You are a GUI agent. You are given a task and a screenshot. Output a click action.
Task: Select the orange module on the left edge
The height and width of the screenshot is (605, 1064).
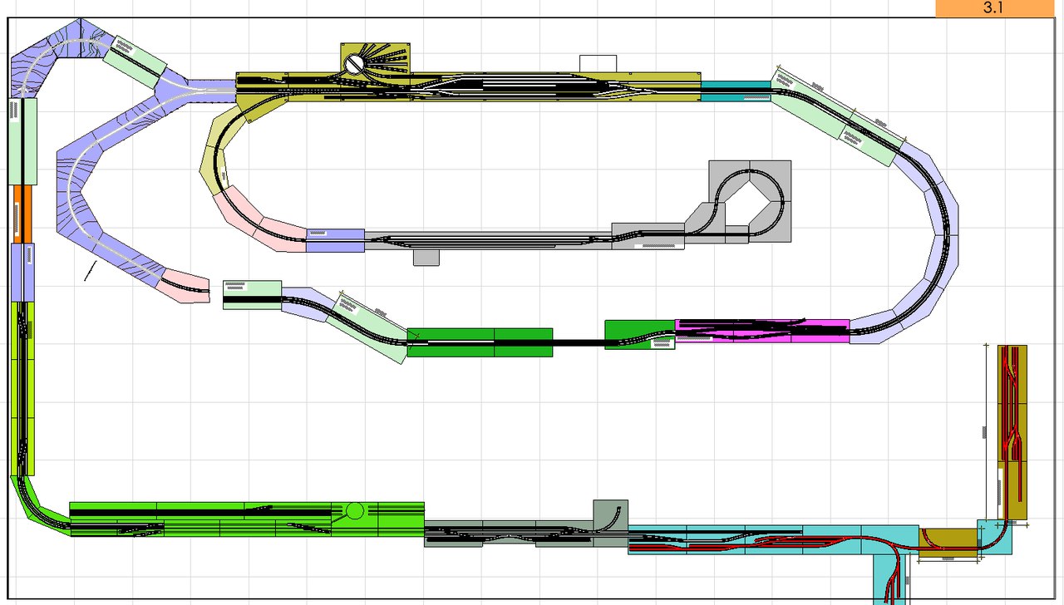(x=22, y=214)
